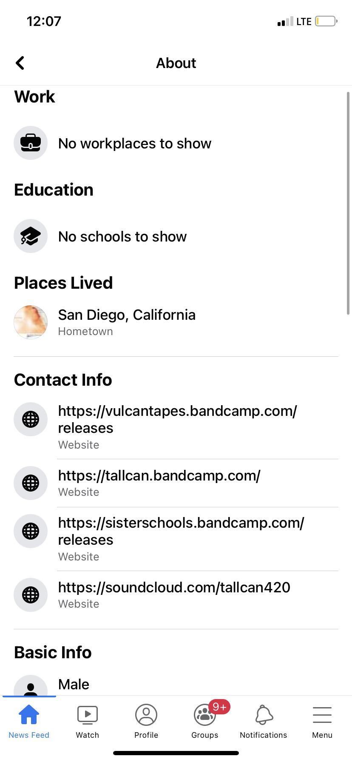This screenshot has height=762, width=352.
Task: Open the vulcantapes bandcamp website link
Action: pyautogui.click(x=177, y=419)
